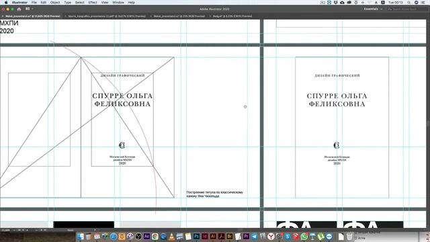Select the ФЕЛИКСОВНА text on the right artboard
430x242 pixels.
click(337, 104)
